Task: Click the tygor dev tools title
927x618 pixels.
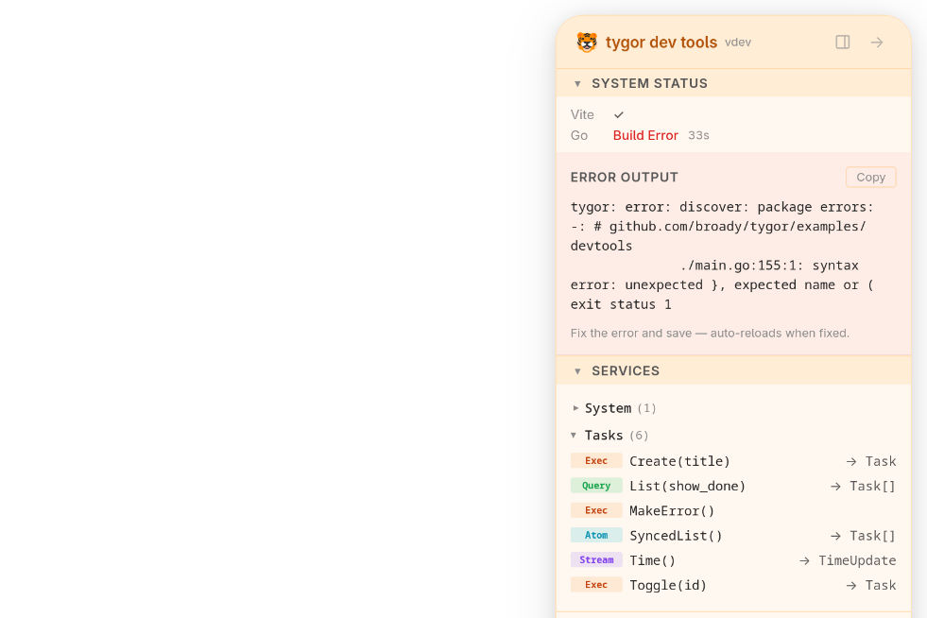Action: [662, 42]
